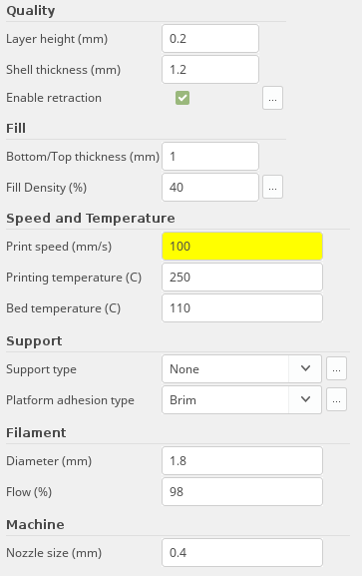This screenshot has height=576, width=362.
Task: Open Support type extra settings button
Action: coord(336,368)
